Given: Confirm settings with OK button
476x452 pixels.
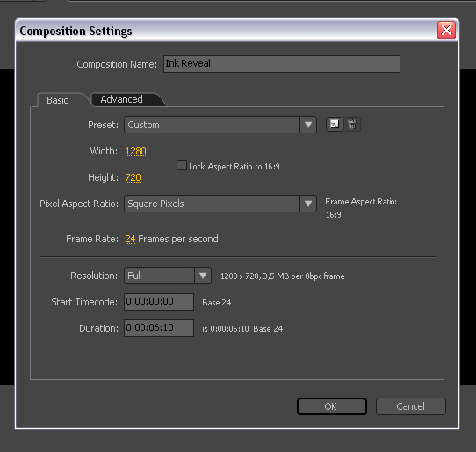Looking at the screenshot, I should click(331, 406).
